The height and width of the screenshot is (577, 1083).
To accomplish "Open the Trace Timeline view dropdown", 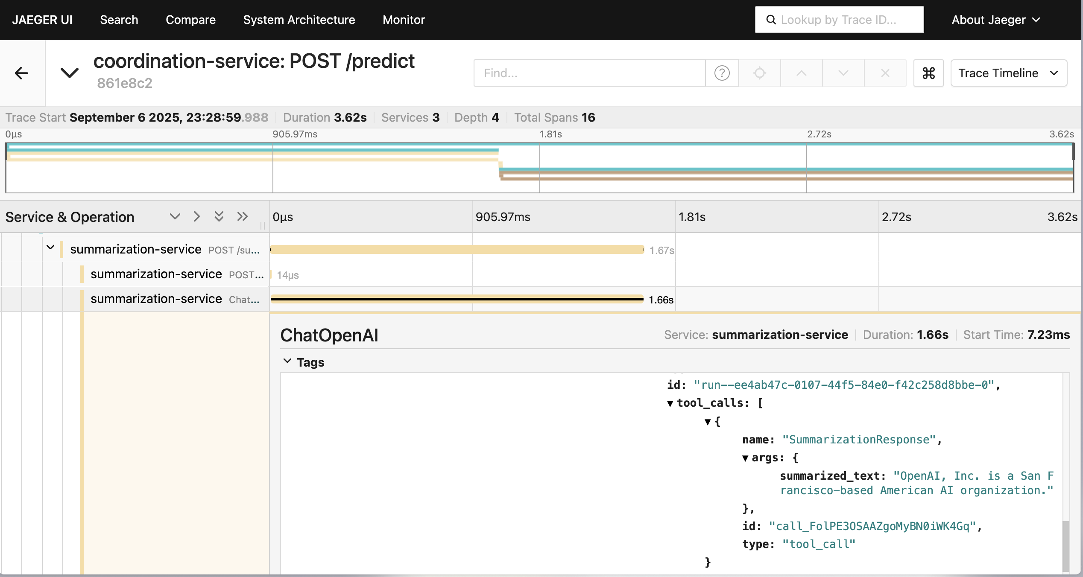I will 1008,73.
